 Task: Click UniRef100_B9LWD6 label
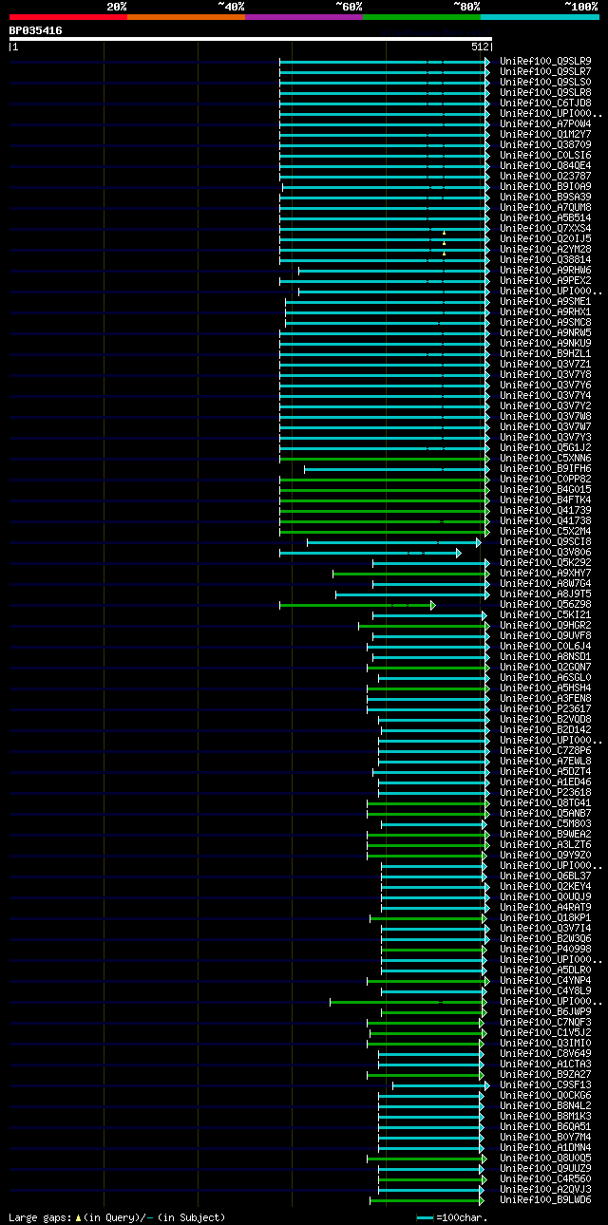(x=545, y=1199)
